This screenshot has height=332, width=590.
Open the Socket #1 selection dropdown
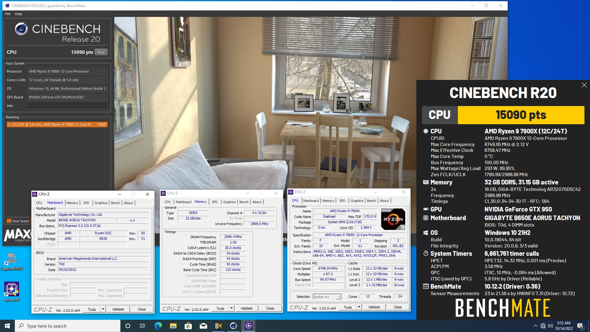click(x=327, y=297)
